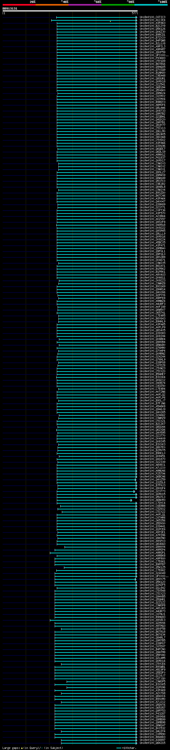Select hit label UniRef100_Q2HZF5
Image resolution: width=170 pixels, height=750 pixels.
coord(152,585)
